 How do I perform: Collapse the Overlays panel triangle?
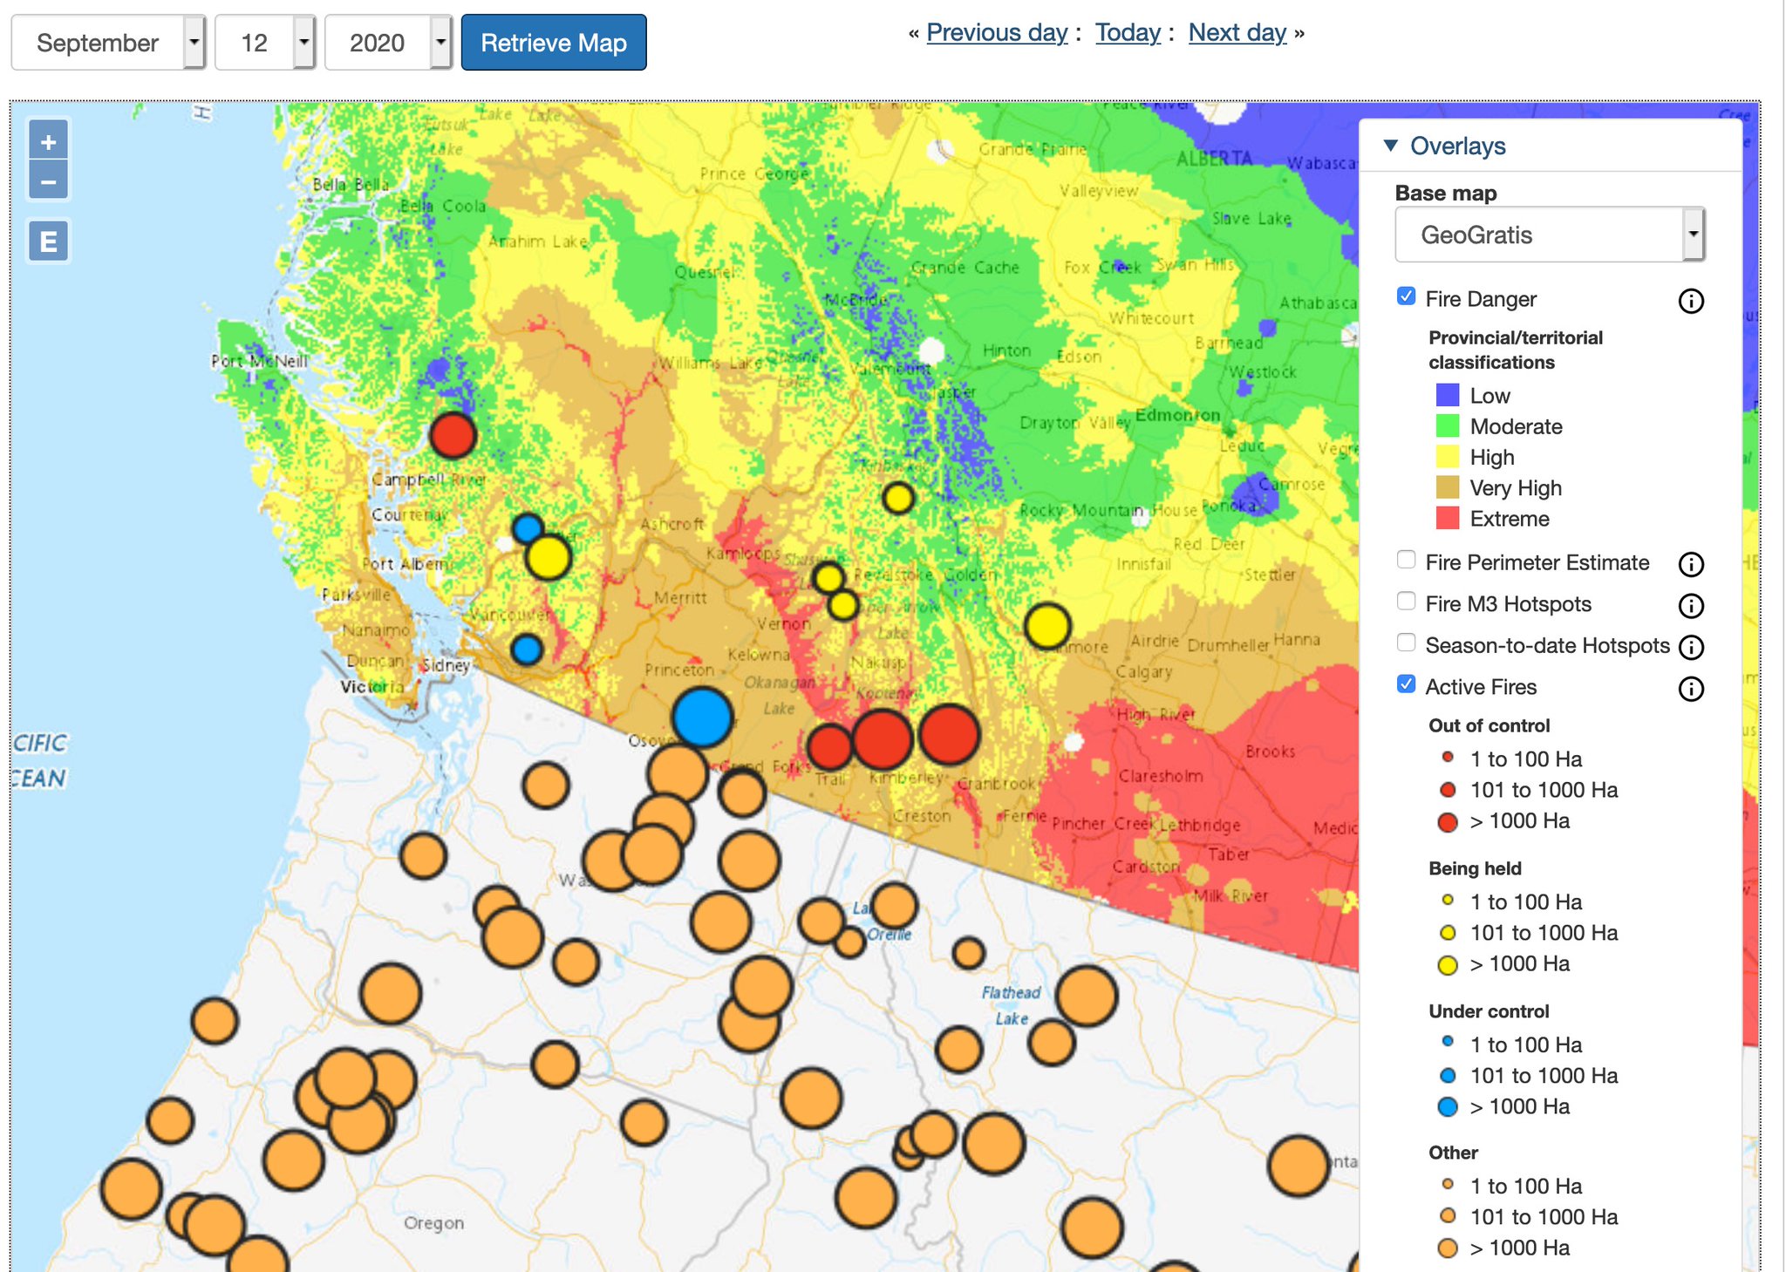click(1391, 146)
